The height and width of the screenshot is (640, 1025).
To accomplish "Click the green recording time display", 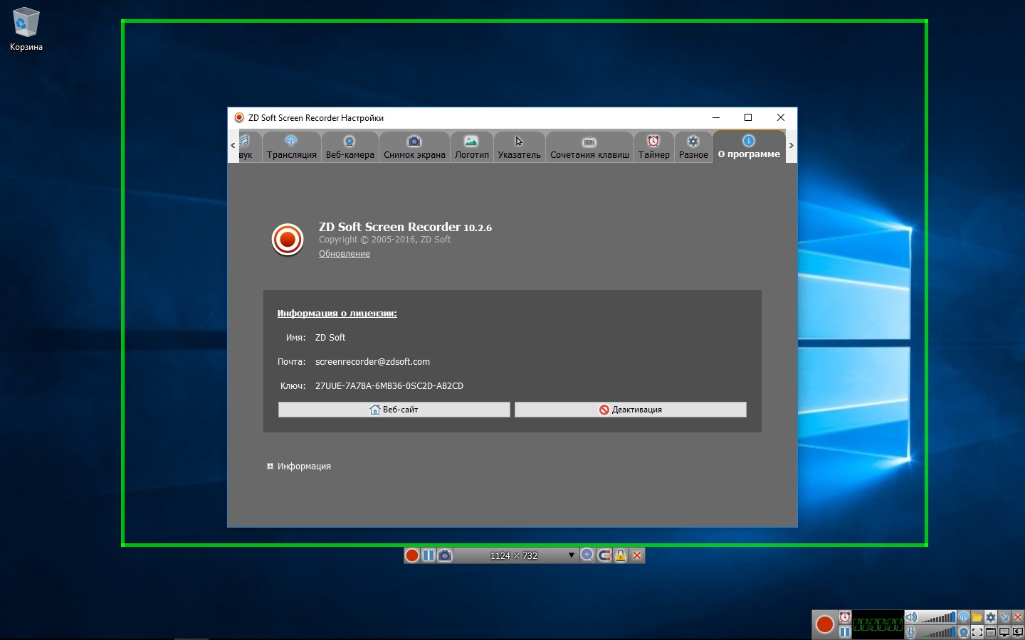I will pyautogui.click(x=878, y=624).
